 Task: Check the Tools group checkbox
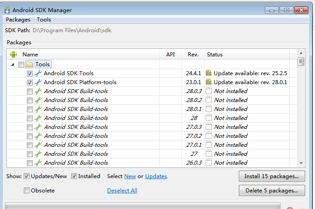tap(21, 64)
